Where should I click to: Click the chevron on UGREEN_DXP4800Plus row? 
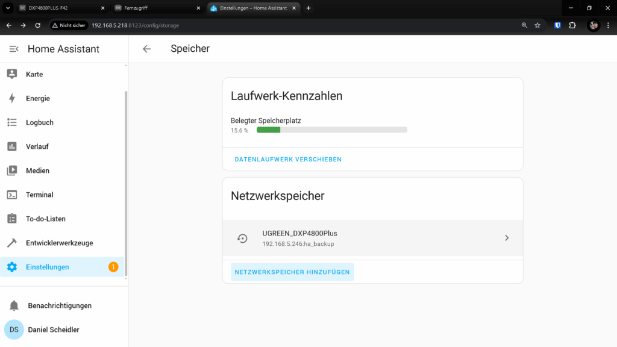click(507, 238)
